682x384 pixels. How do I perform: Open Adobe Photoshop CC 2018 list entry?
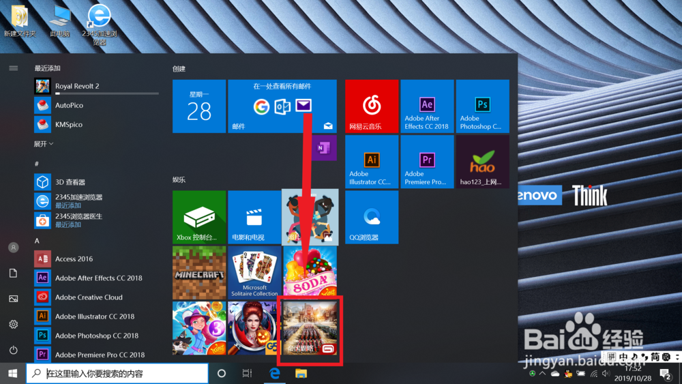coord(97,336)
